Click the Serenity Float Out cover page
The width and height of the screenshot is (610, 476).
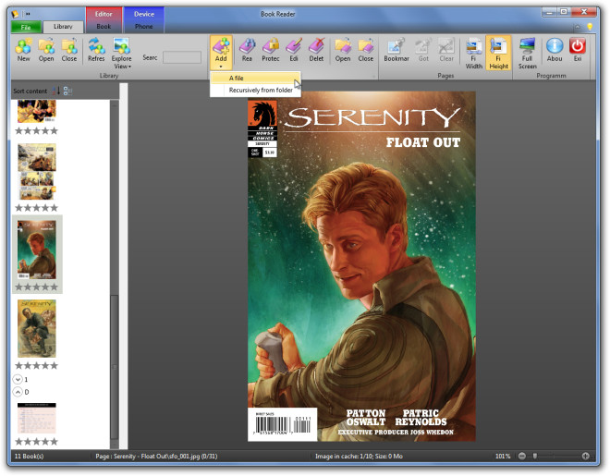click(361, 266)
